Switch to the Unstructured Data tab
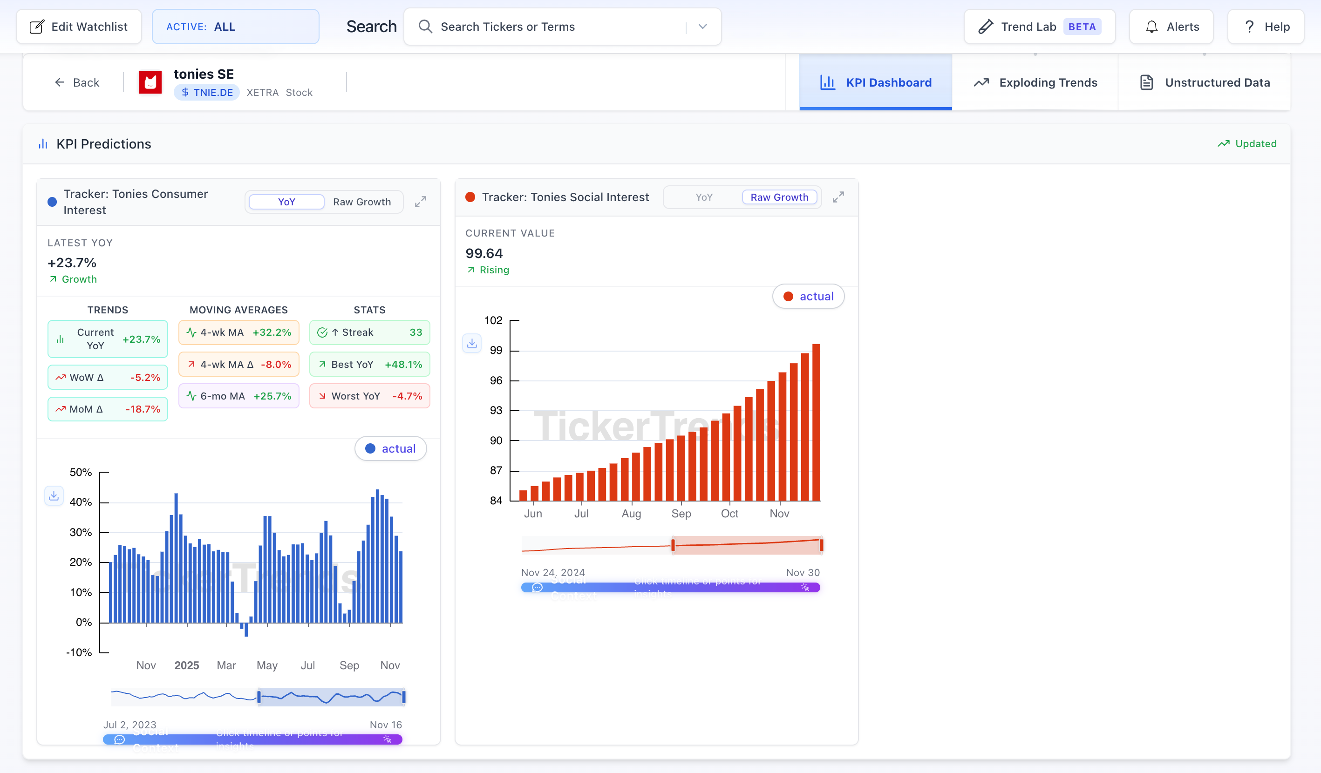Viewport: 1321px width, 773px height. [x=1204, y=82]
